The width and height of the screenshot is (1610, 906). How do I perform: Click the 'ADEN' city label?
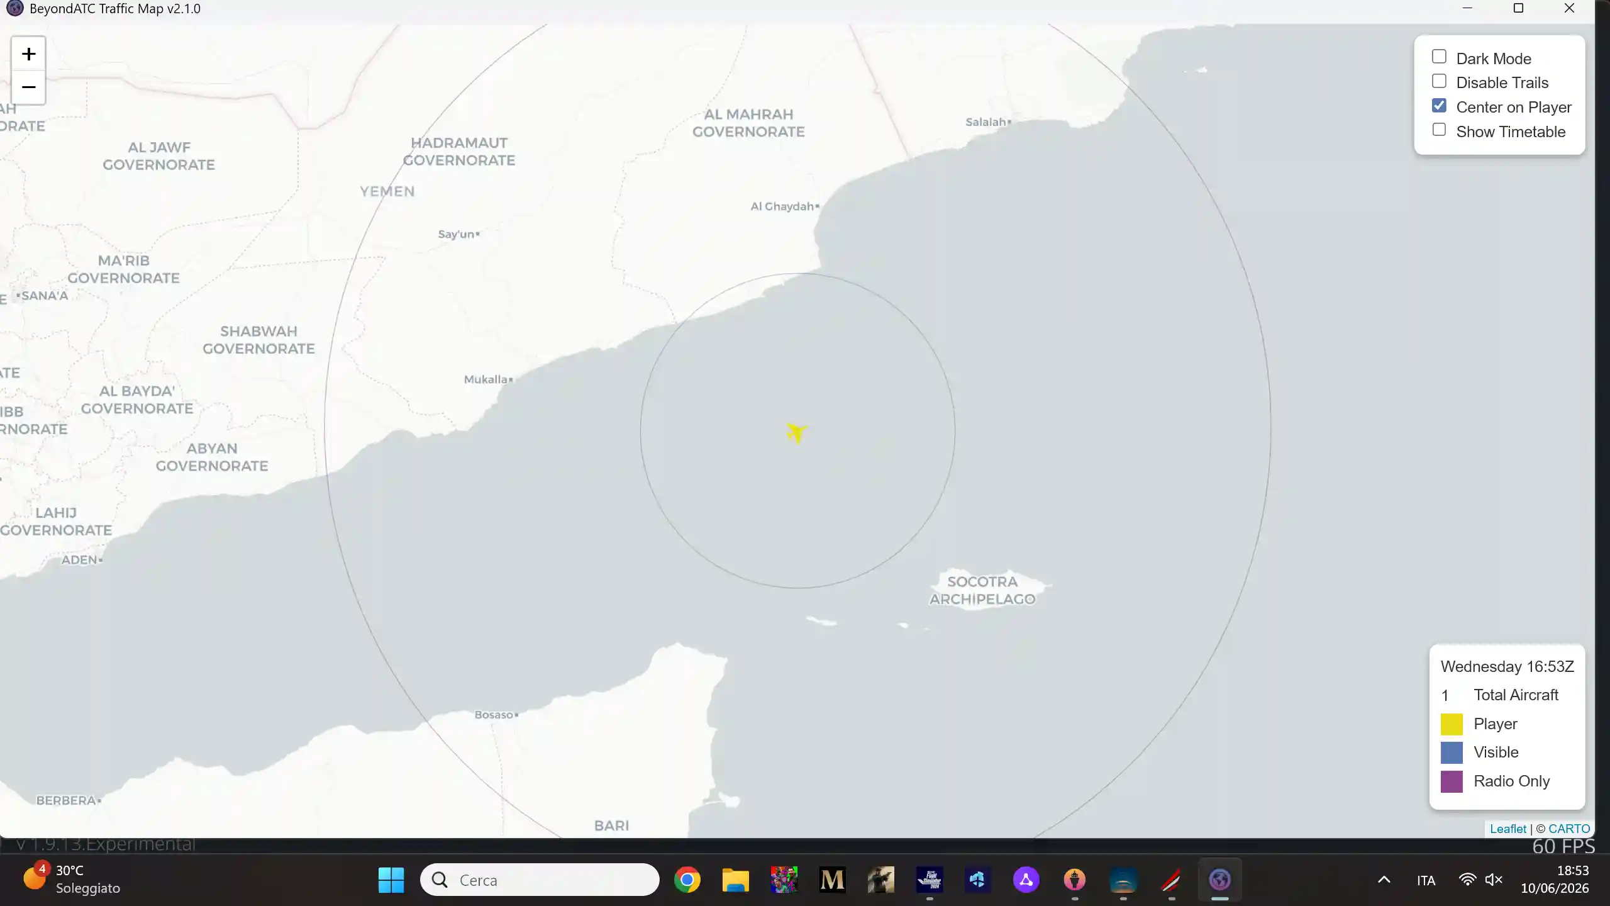tap(79, 560)
